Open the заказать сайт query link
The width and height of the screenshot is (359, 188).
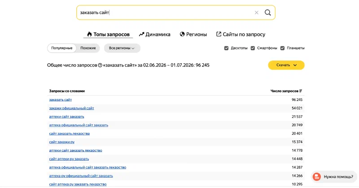61,100
